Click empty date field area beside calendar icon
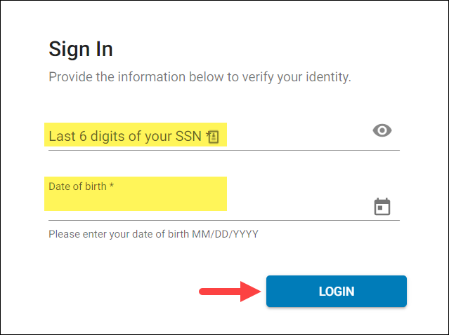Screen dimensions: 449x335 298,207
